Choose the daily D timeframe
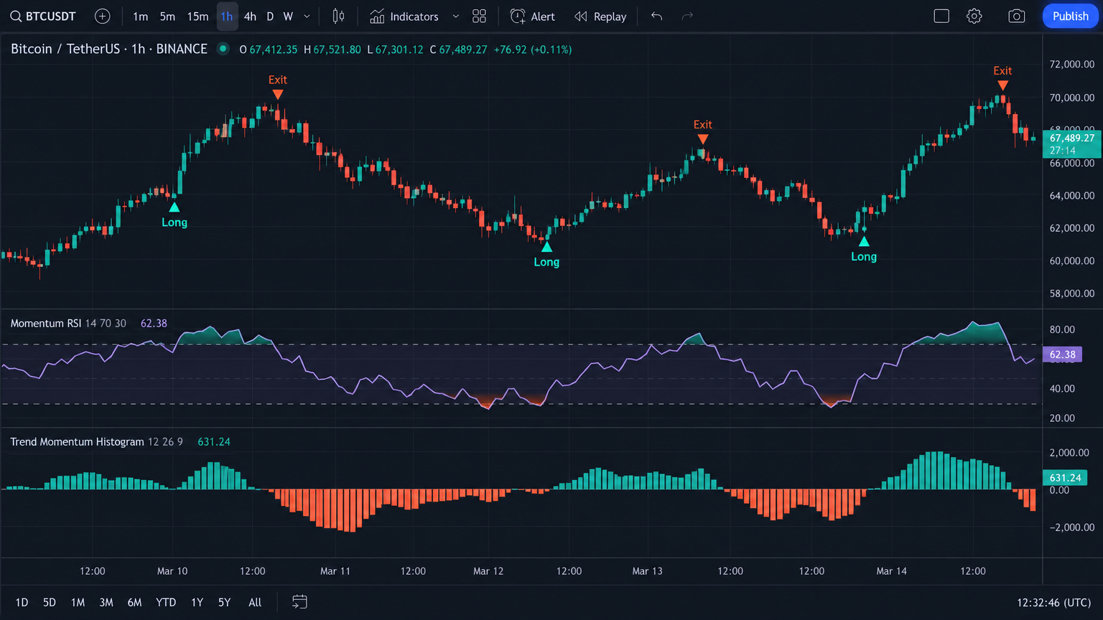Image resolution: width=1103 pixels, height=620 pixels. [x=270, y=16]
